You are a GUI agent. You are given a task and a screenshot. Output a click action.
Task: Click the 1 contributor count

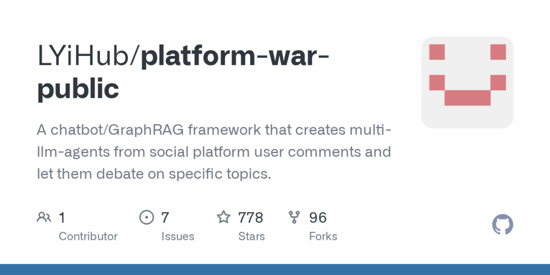(x=62, y=218)
